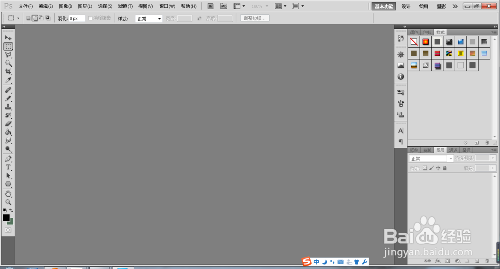The height and width of the screenshot is (269, 500).
Task: Select the Smudge/Blur tool
Action: [8, 140]
